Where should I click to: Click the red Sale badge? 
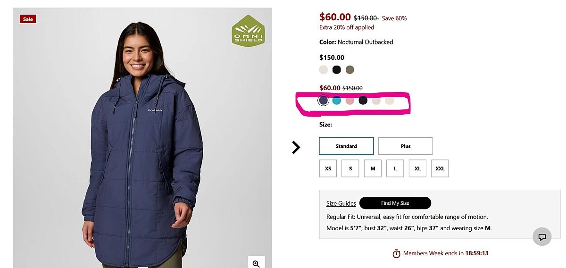28,19
